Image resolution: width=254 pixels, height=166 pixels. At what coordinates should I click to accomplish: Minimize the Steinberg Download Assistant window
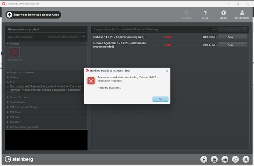point(229,4)
